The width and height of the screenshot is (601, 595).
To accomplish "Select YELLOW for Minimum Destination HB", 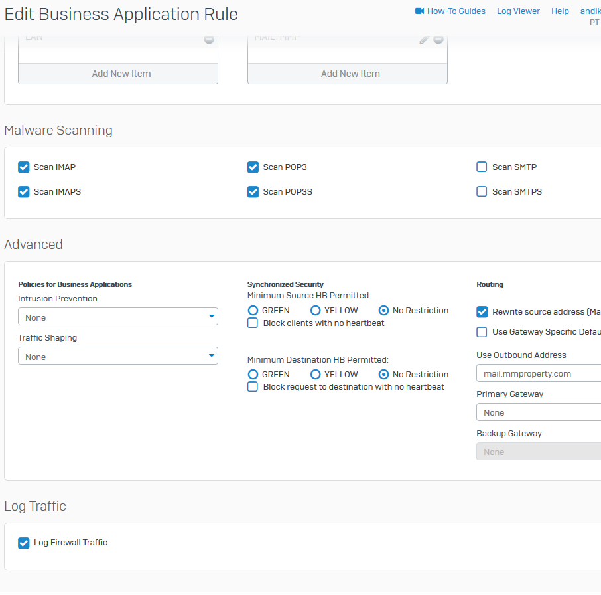I will tap(316, 375).
